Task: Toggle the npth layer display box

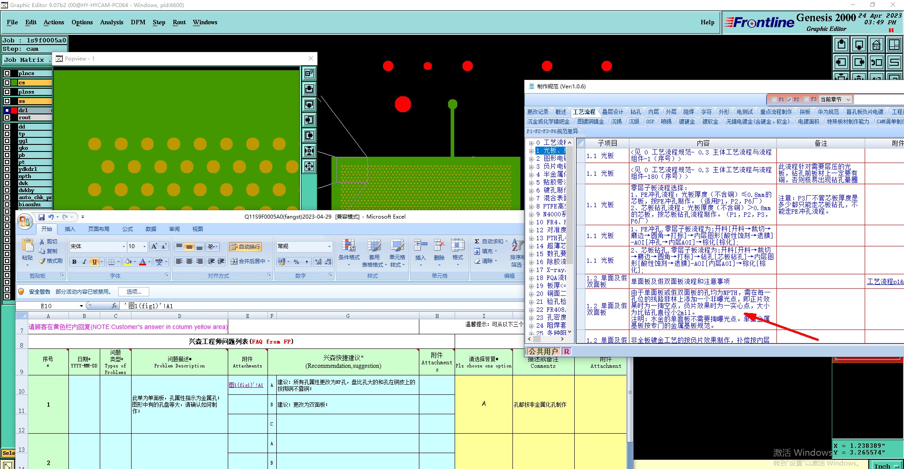Action: pos(7,176)
